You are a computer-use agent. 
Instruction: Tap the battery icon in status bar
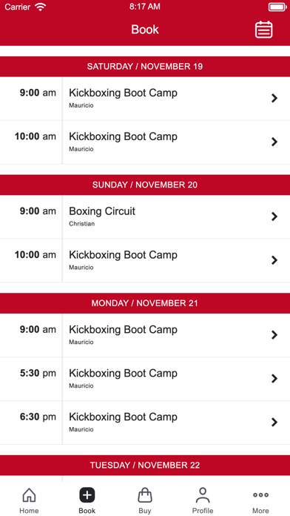277,7
